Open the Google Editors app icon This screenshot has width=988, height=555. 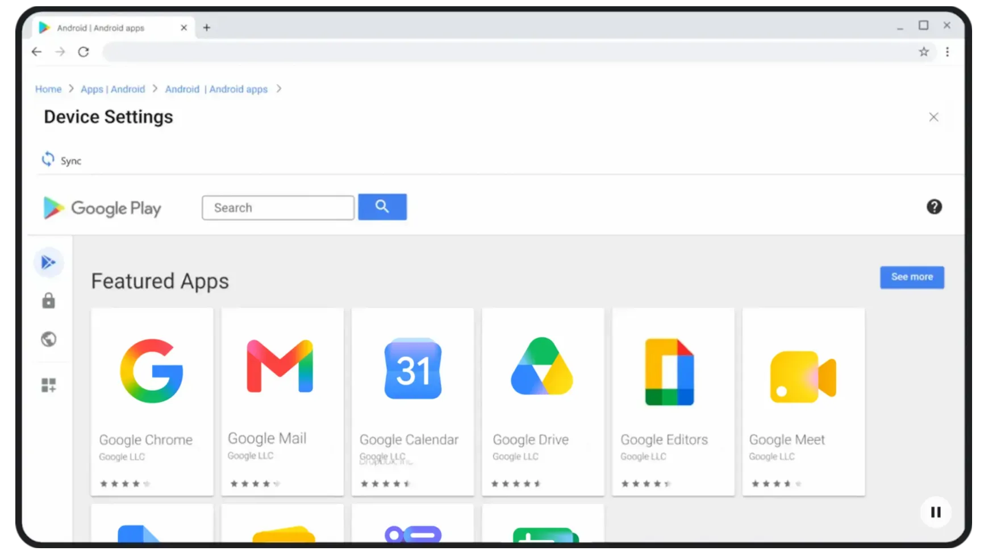(x=670, y=372)
